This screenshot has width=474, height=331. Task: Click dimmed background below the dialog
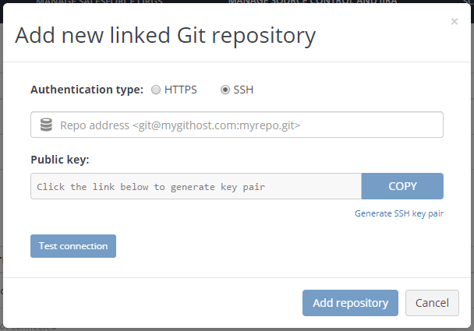(x=234, y=327)
